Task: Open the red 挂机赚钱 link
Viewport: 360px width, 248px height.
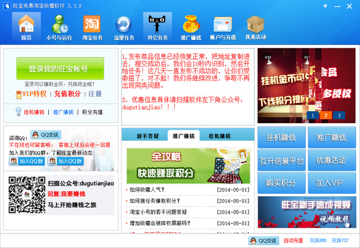Action: [x=34, y=112]
